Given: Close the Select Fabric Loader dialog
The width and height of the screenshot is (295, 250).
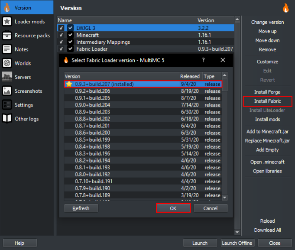Looking at the screenshot, I should (223, 60).
